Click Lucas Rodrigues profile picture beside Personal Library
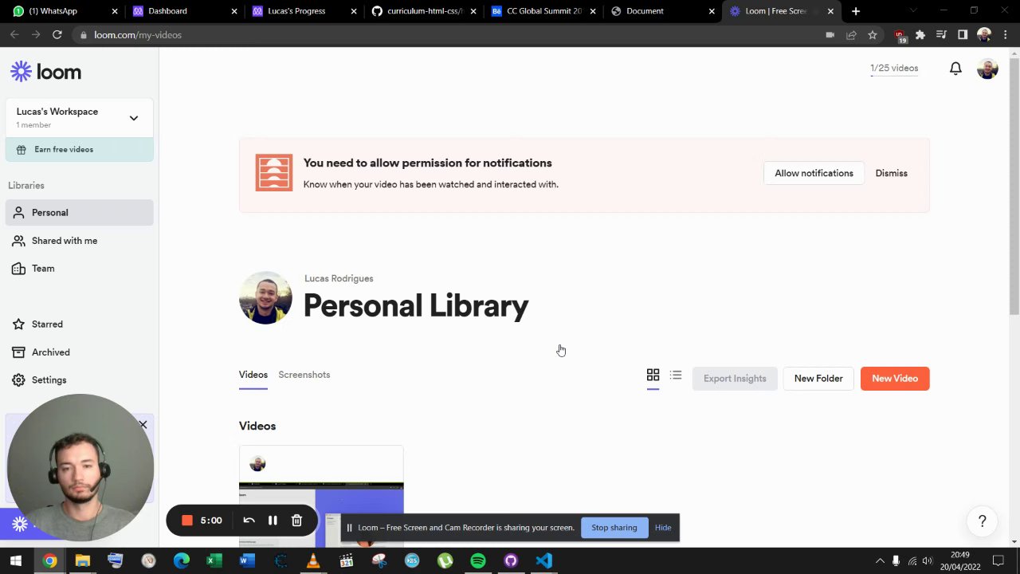The height and width of the screenshot is (574, 1020). click(x=265, y=297)
